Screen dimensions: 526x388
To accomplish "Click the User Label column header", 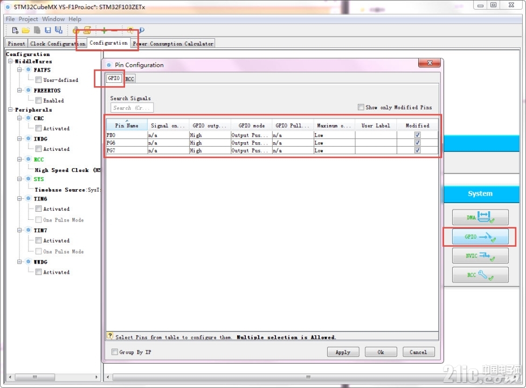I will [376, 126].
